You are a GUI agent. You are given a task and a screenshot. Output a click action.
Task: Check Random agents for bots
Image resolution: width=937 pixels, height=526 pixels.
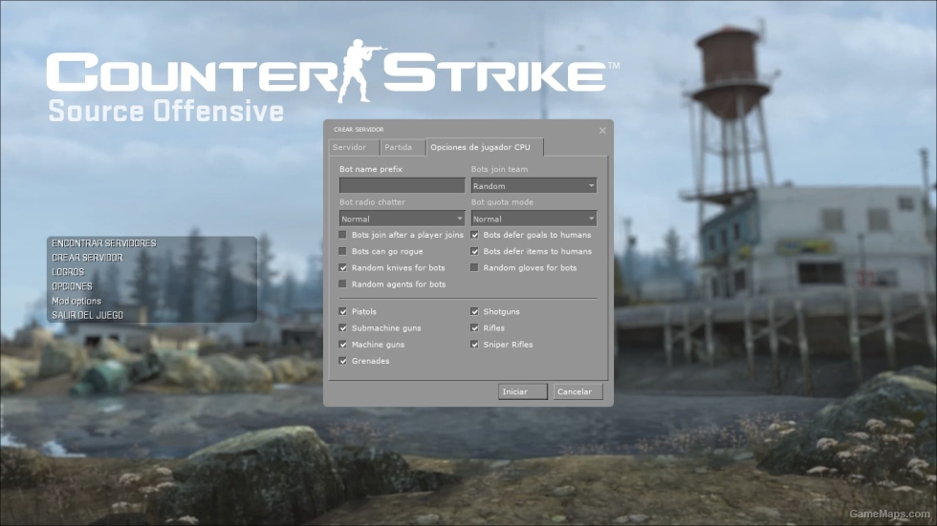[342, 284]
